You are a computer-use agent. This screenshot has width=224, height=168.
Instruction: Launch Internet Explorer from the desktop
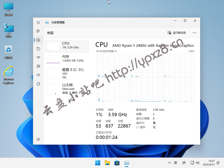tap(9, 75)
